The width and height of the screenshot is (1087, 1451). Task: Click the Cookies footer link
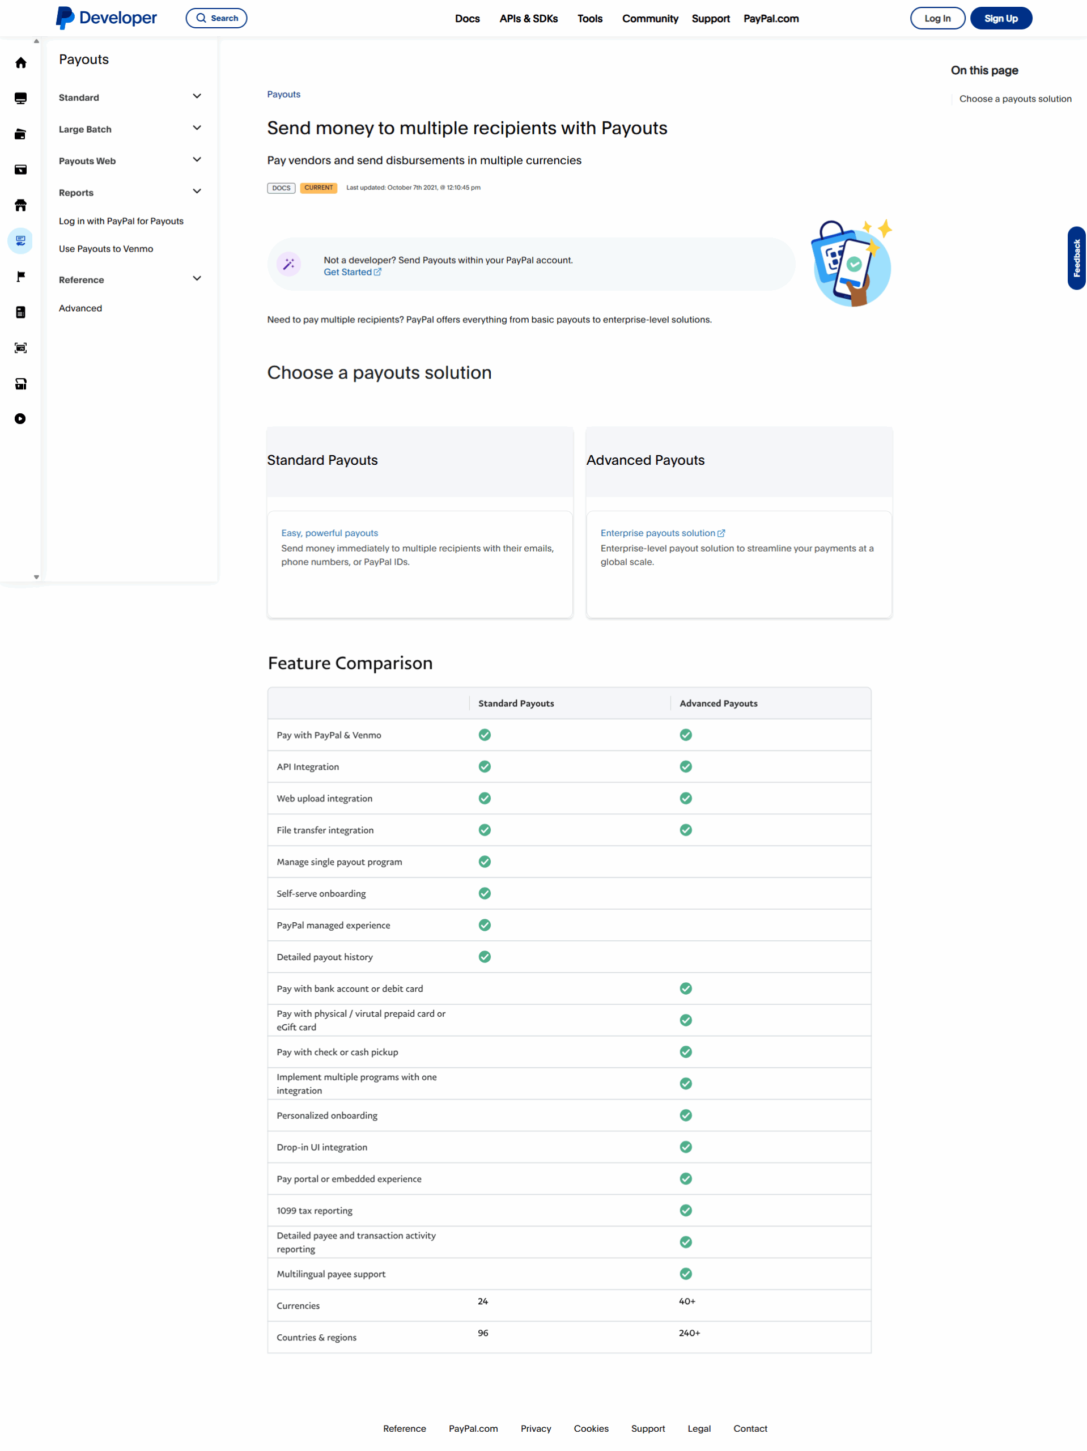(x=591, y=1428)
